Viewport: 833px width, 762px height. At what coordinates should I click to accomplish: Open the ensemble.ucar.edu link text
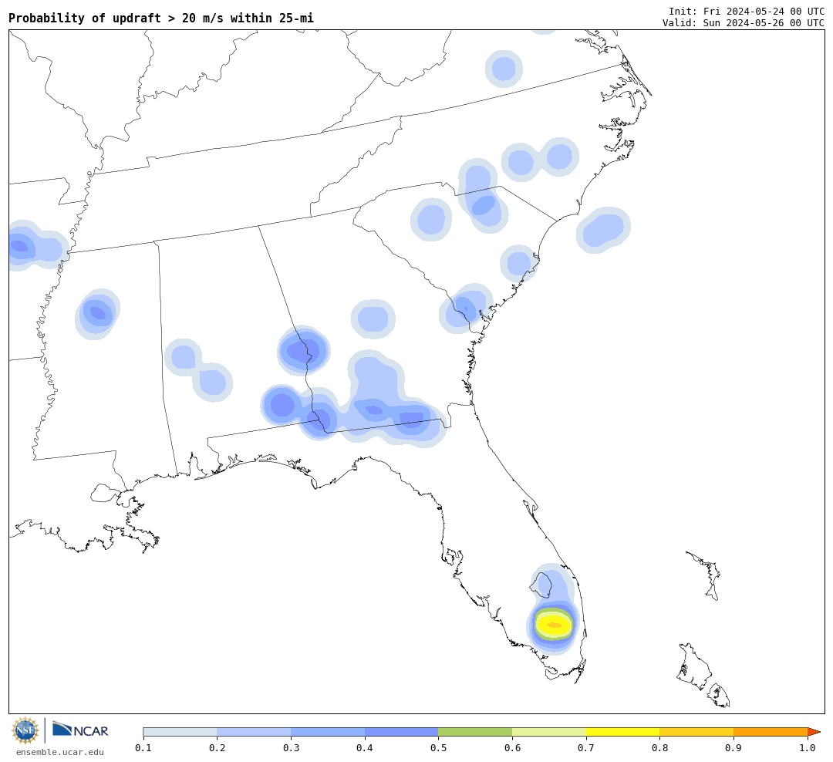(60, 752)
